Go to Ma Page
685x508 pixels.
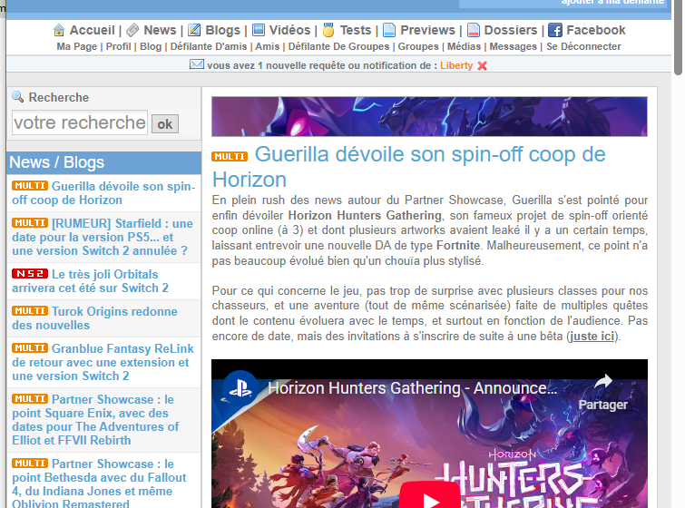[x=77, y=46]
